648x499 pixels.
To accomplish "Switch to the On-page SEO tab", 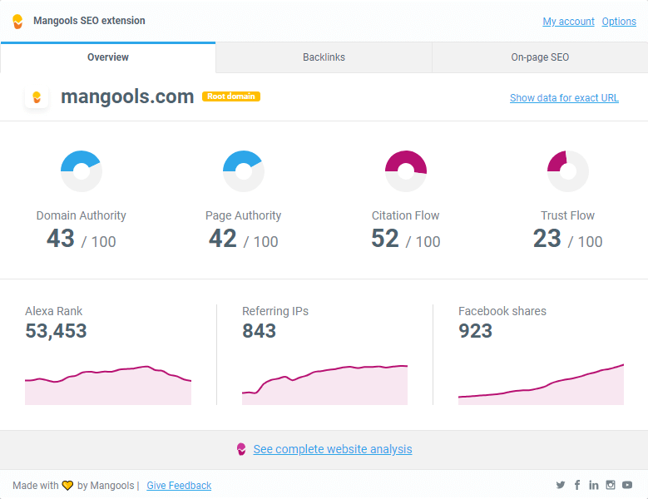I will (540, 57).
